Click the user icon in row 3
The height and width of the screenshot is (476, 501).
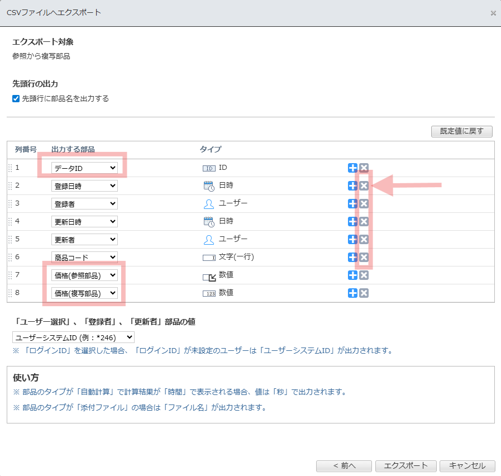(x=209, y=204)
